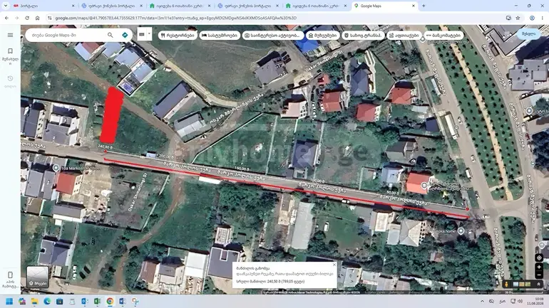The height and width of the screenshot is (308, 549).
Task: Click the volume icon in system tray
Action: [520, 301]
